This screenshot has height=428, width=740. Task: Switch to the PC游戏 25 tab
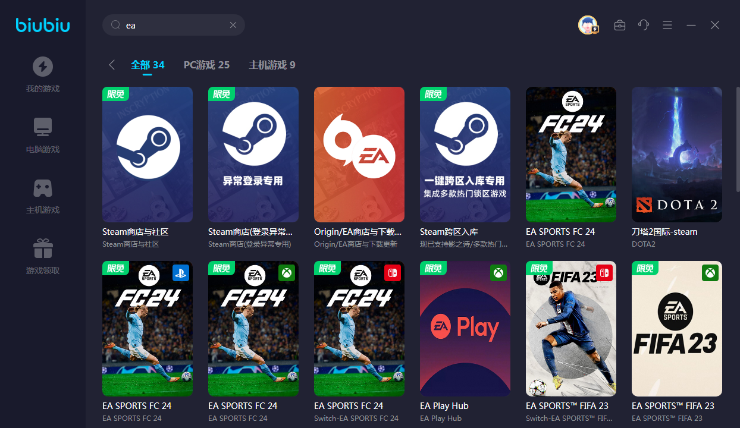point(206,65)
